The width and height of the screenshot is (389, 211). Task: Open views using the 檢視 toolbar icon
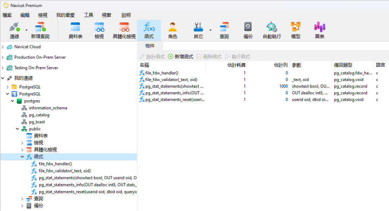click(99, 30)
